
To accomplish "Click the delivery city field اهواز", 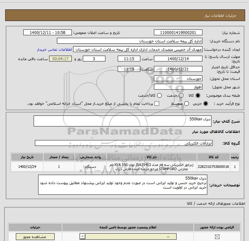I will click(x=178, y=87).
